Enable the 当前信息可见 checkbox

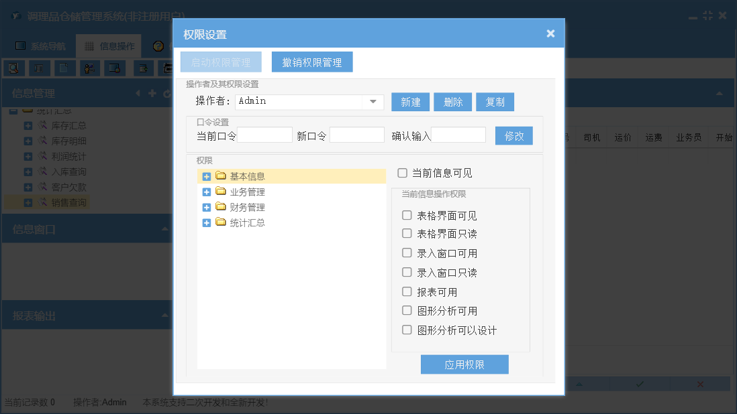[403, 173]
